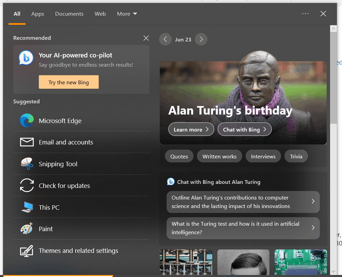Open Paint via its palette icon

point(27,229)
